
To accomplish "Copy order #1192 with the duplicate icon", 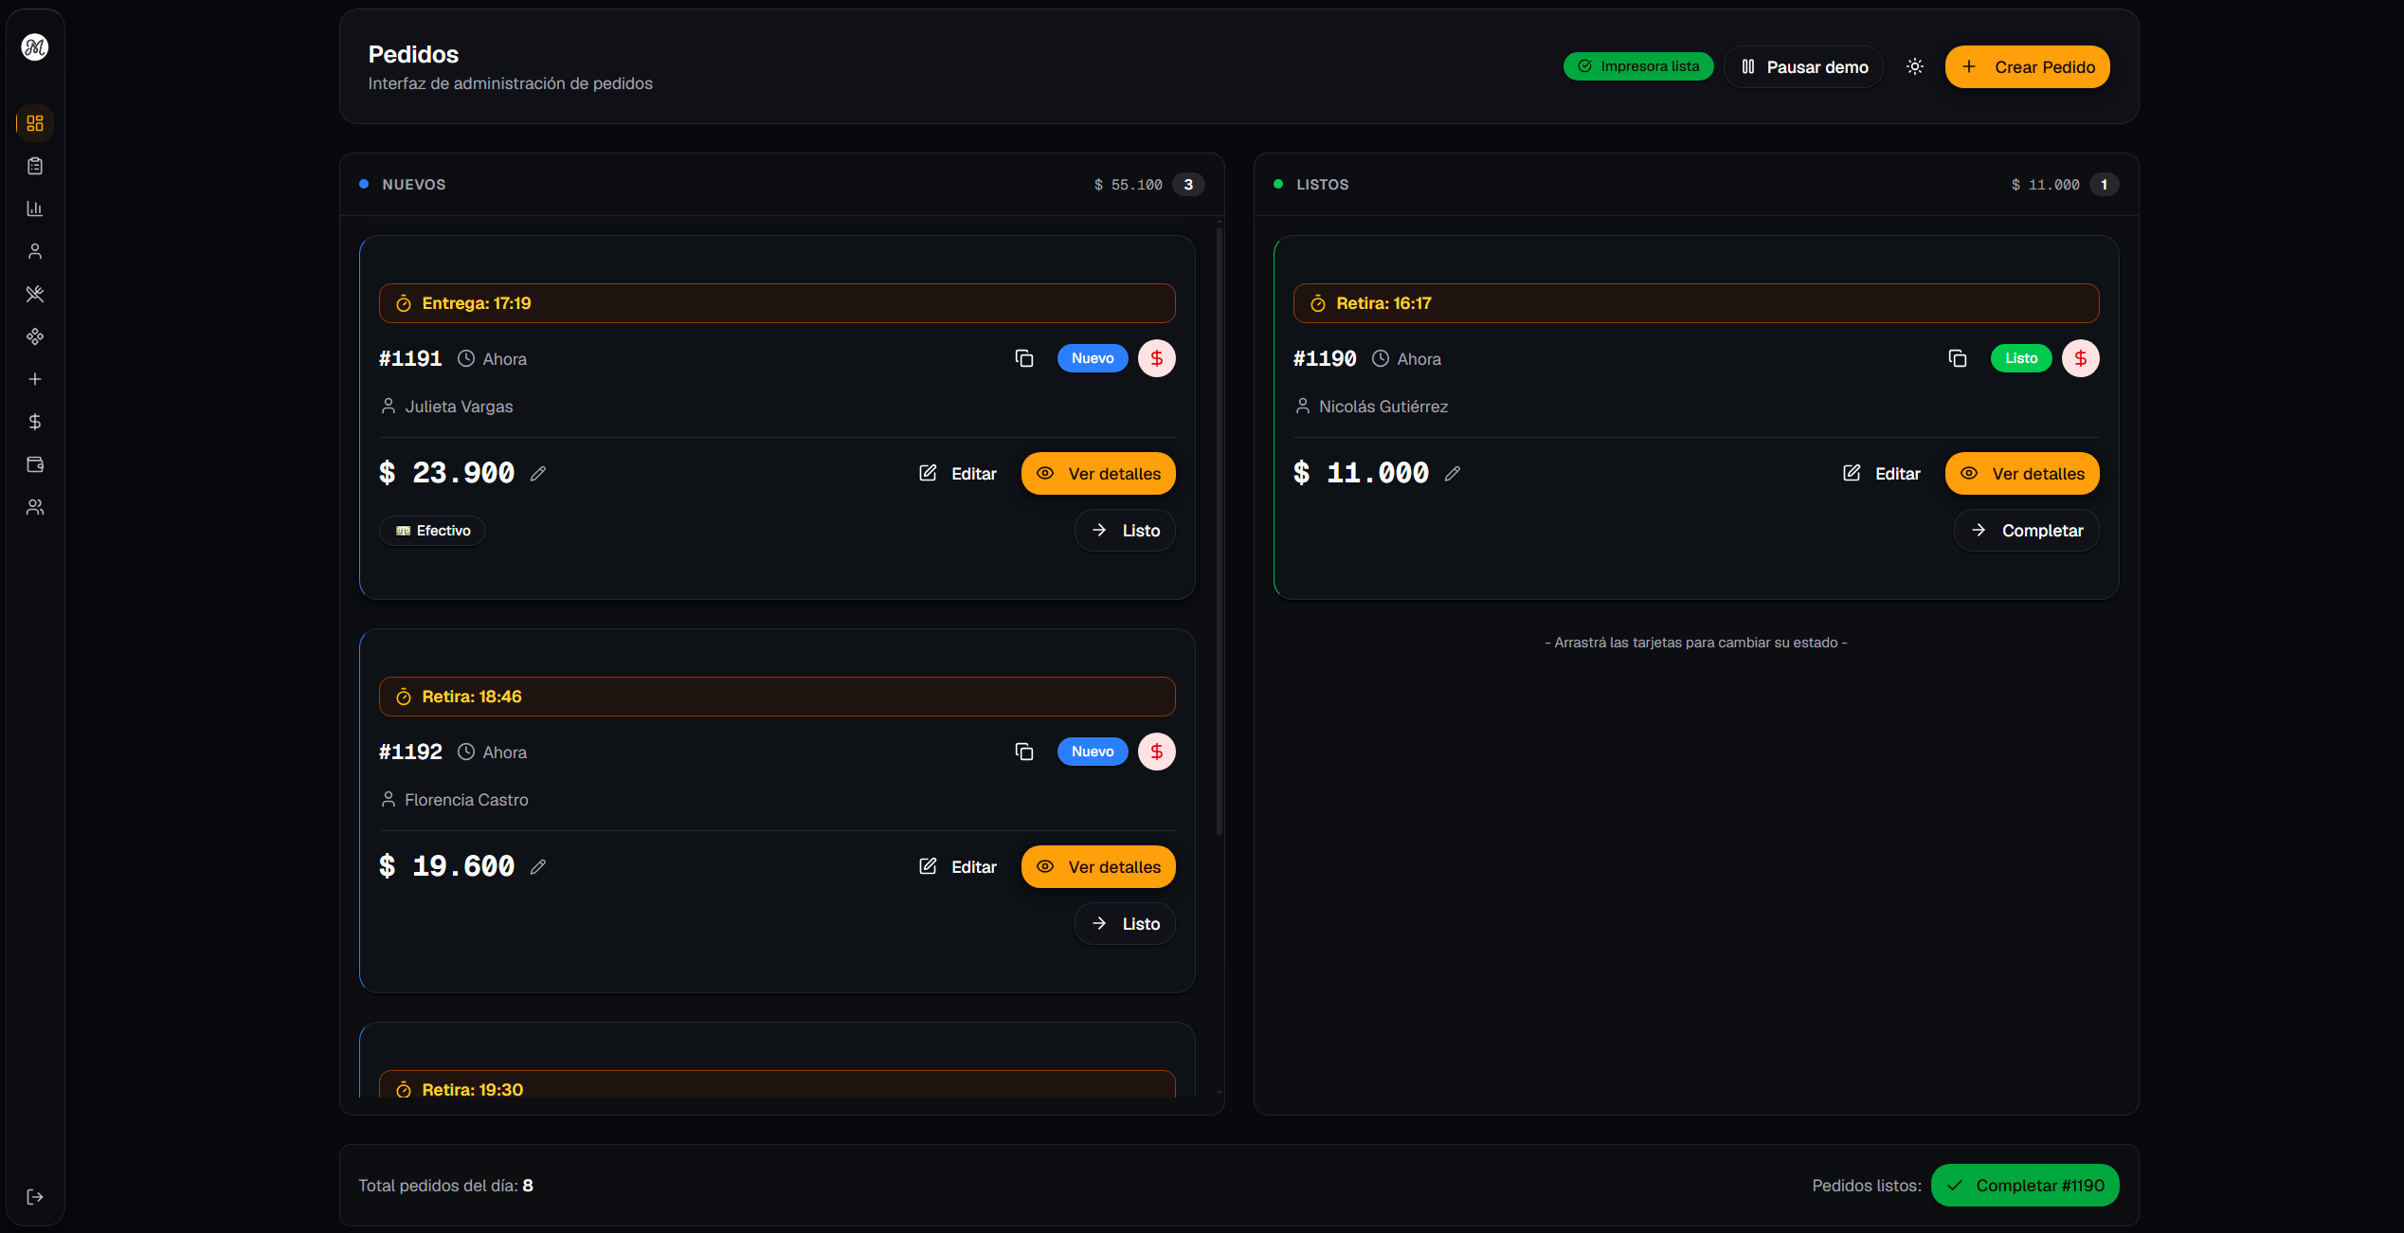I will pos(1024,752).
